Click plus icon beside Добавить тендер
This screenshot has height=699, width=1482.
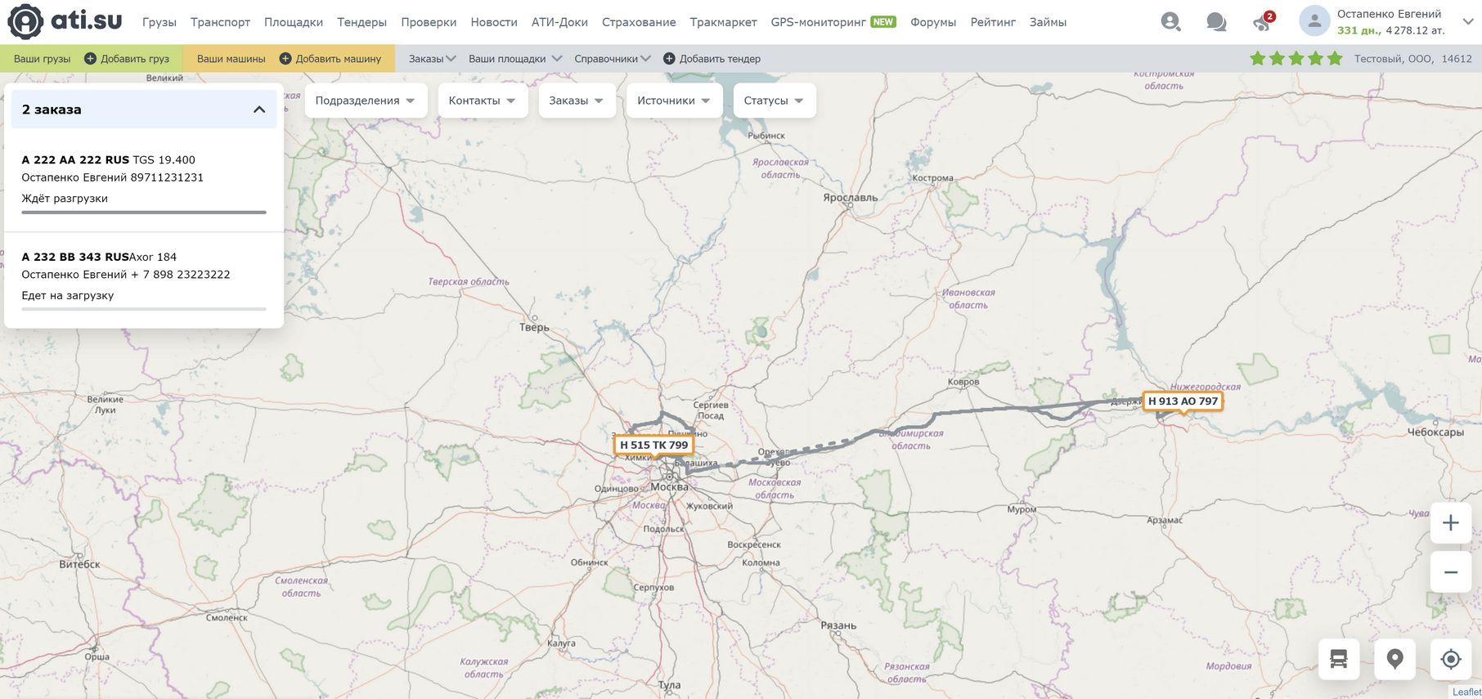pyautogui.click(x=669, y=59)
